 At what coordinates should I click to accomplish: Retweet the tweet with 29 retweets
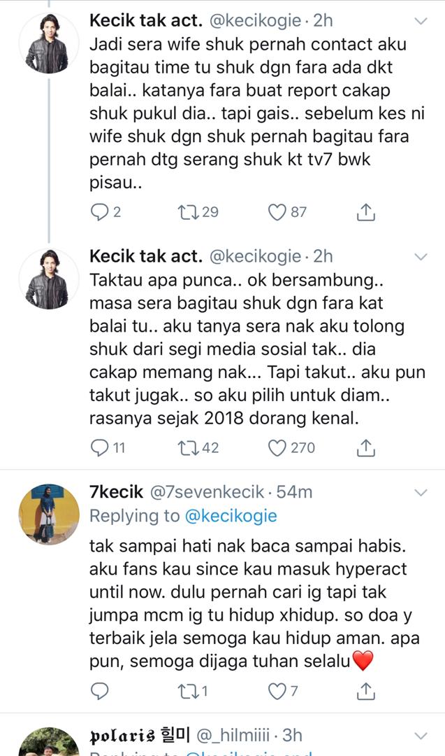[189, 211]
